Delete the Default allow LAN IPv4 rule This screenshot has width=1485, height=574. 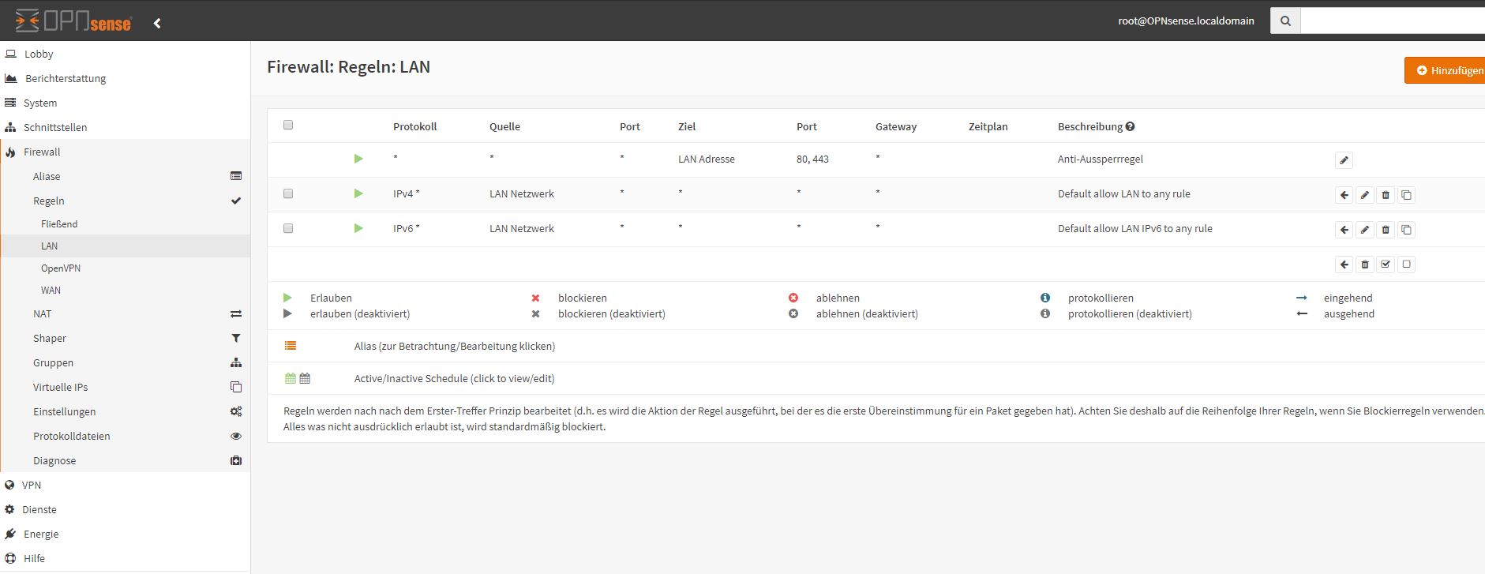coord(1386,195)
